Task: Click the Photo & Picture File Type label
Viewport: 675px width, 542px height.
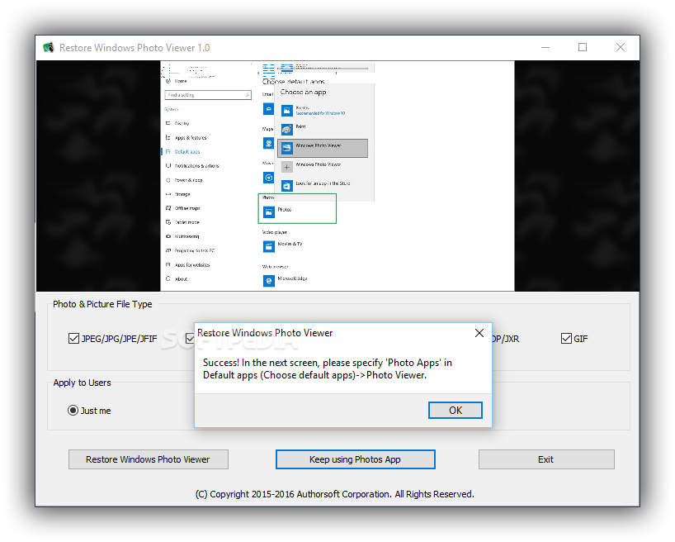Action: (102, 304)
